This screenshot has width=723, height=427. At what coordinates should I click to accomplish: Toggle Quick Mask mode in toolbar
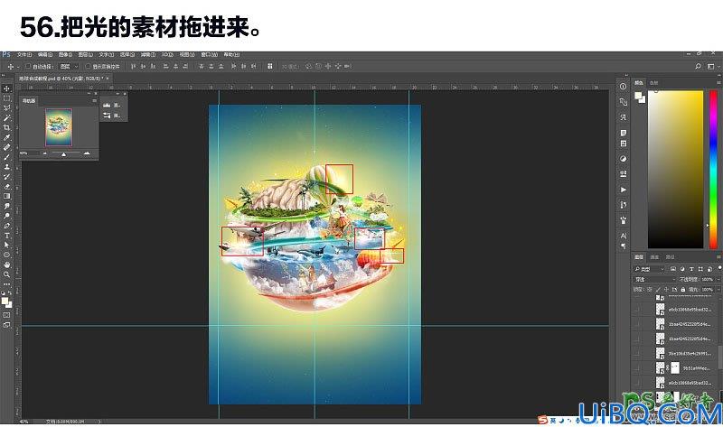(6, 315)
